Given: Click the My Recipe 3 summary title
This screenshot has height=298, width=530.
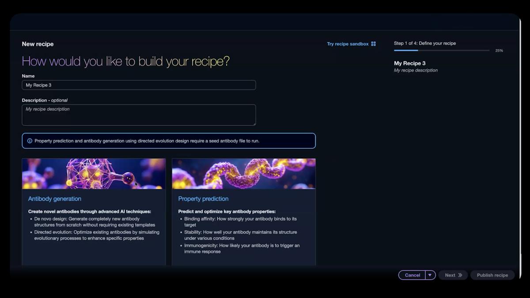Looking at the screenshot, I should (410, 63).
